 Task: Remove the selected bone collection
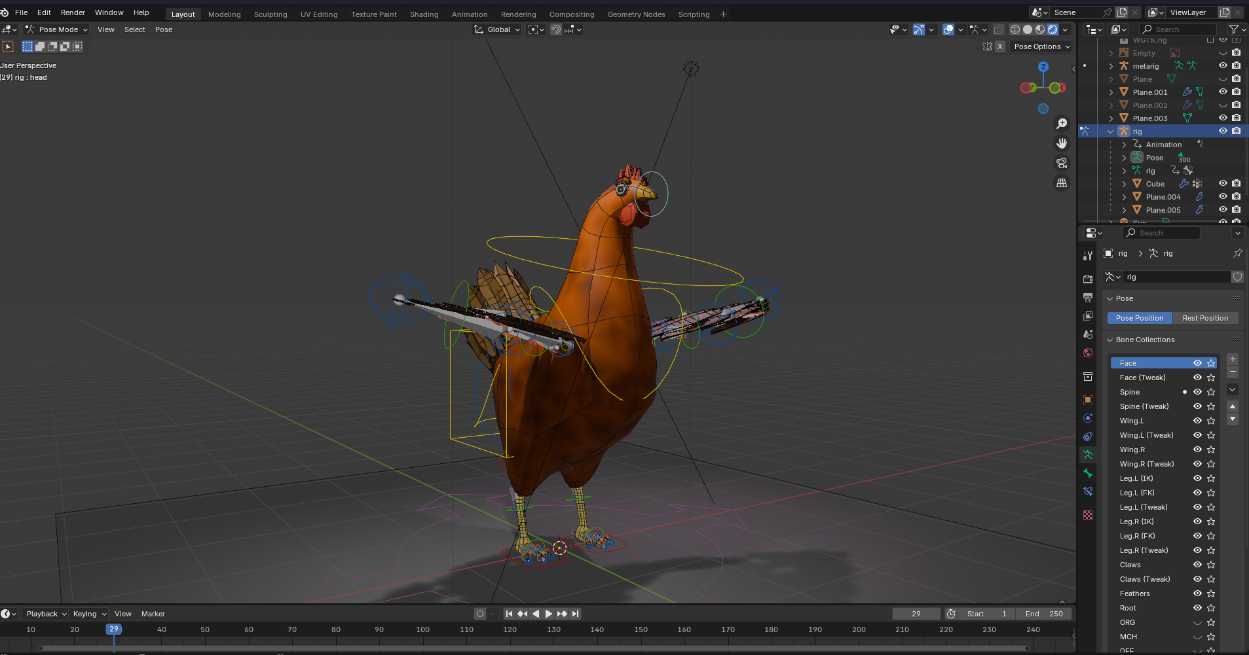click(x=1233, y=372)
